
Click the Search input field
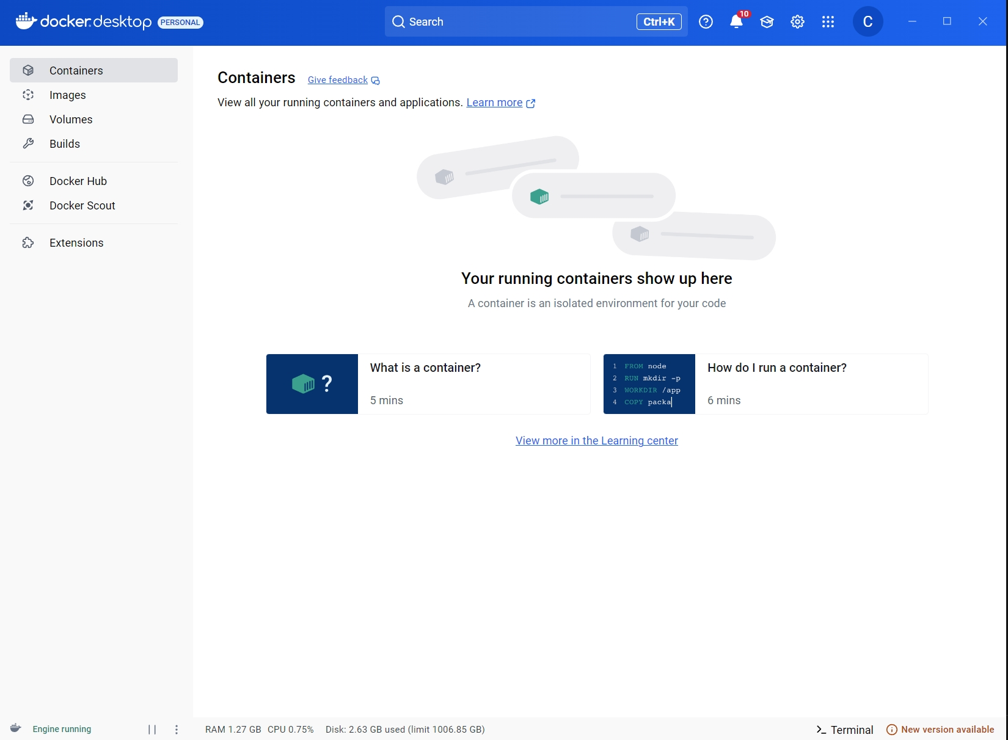(x=513, y=22)
